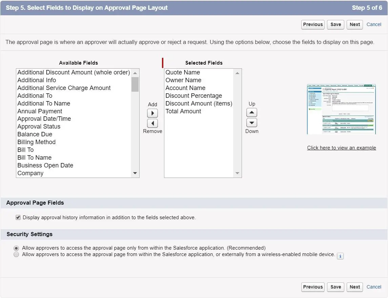This screenshot has height=298, width=388.
Task: Move selected field Down with arrow button
Action: pyautogui.click(x=252, y=123)
